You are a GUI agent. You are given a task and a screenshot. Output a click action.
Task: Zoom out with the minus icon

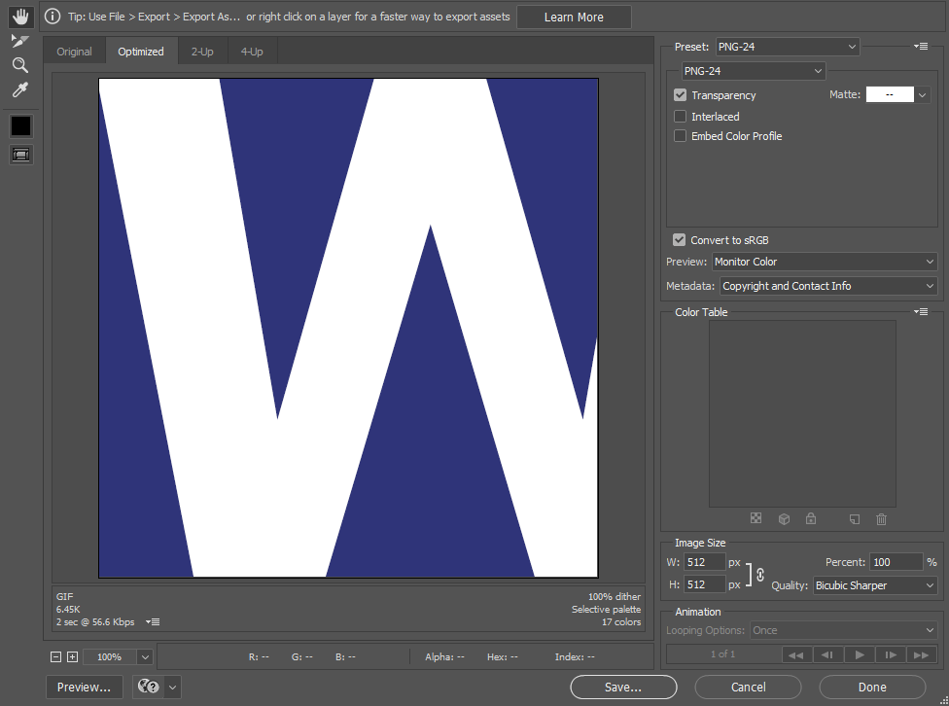[55, 657]
